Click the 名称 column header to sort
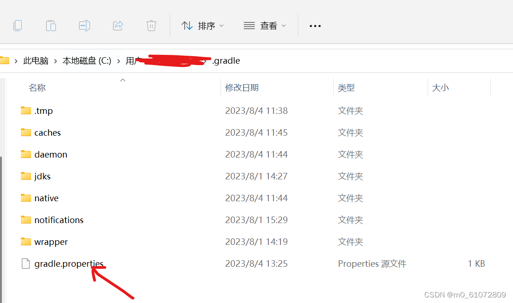The height and width of the screenshot is (303, 513). [37, 87]
